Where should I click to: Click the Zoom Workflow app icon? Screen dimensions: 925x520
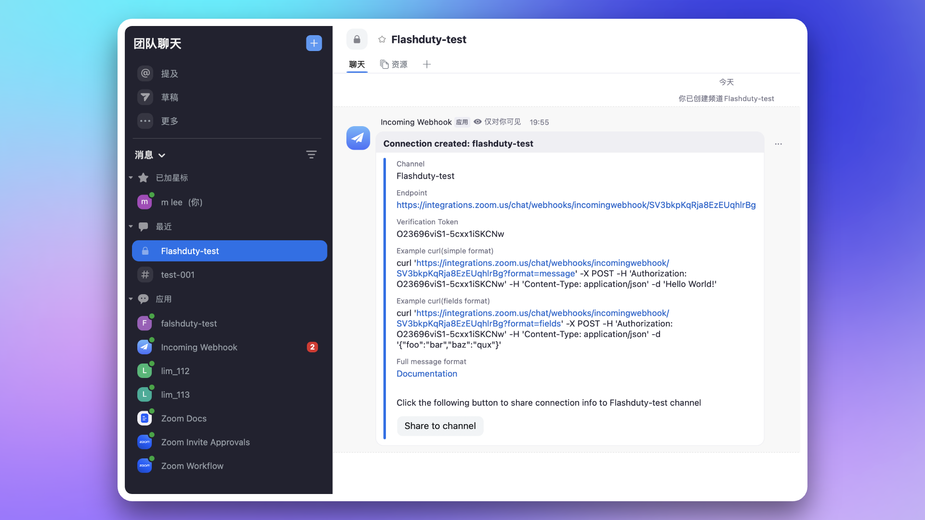pyautogui.click(x=145, y=466)
